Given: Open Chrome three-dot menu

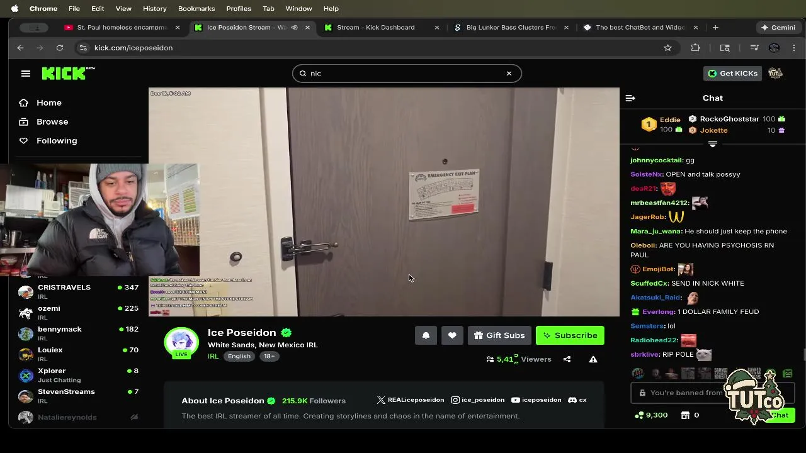Looking at the screenshot, I should [794, 48].
